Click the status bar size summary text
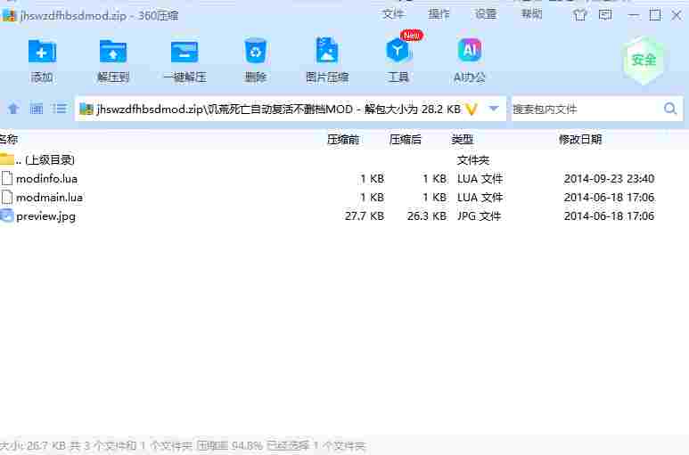689x455 pixels. [183, 446]
